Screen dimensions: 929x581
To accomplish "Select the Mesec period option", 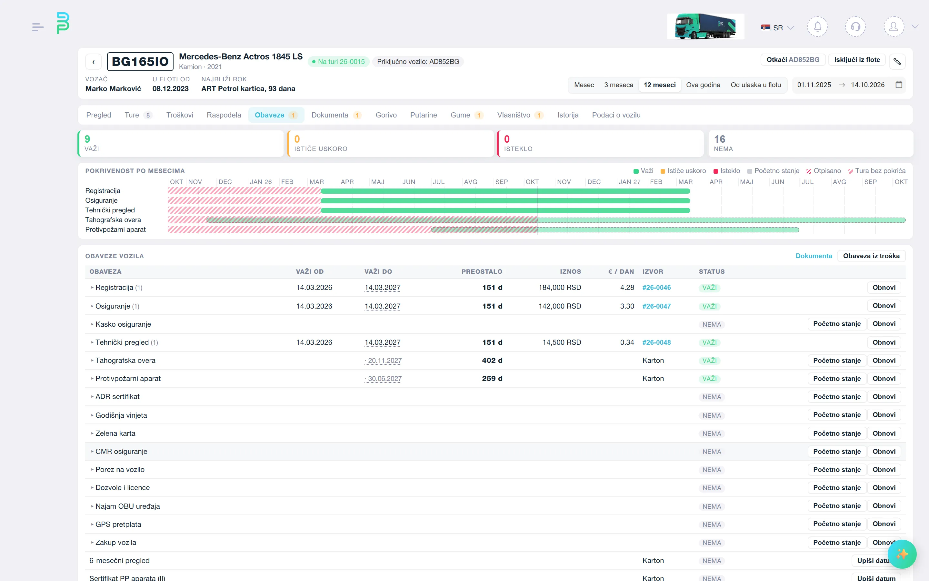I will pos(584,85).
